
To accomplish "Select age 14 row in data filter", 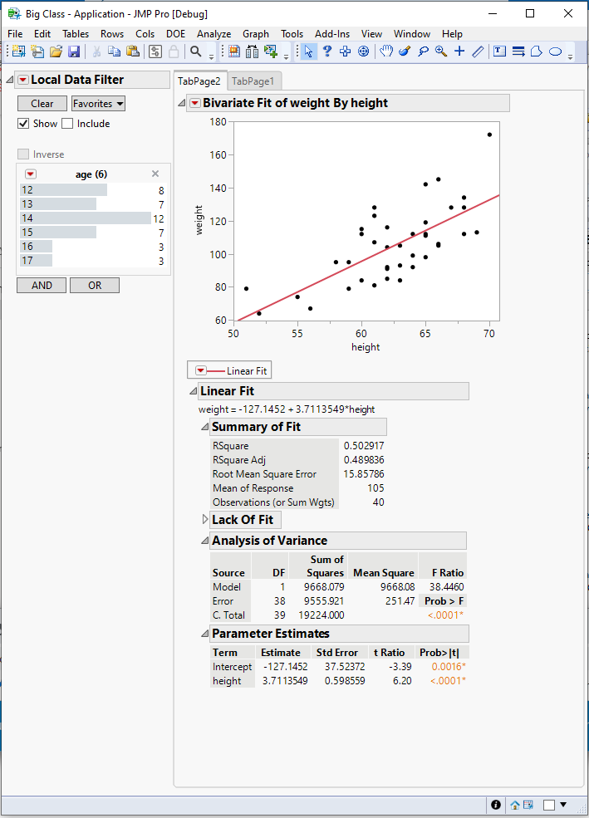I will coord(83,218).
